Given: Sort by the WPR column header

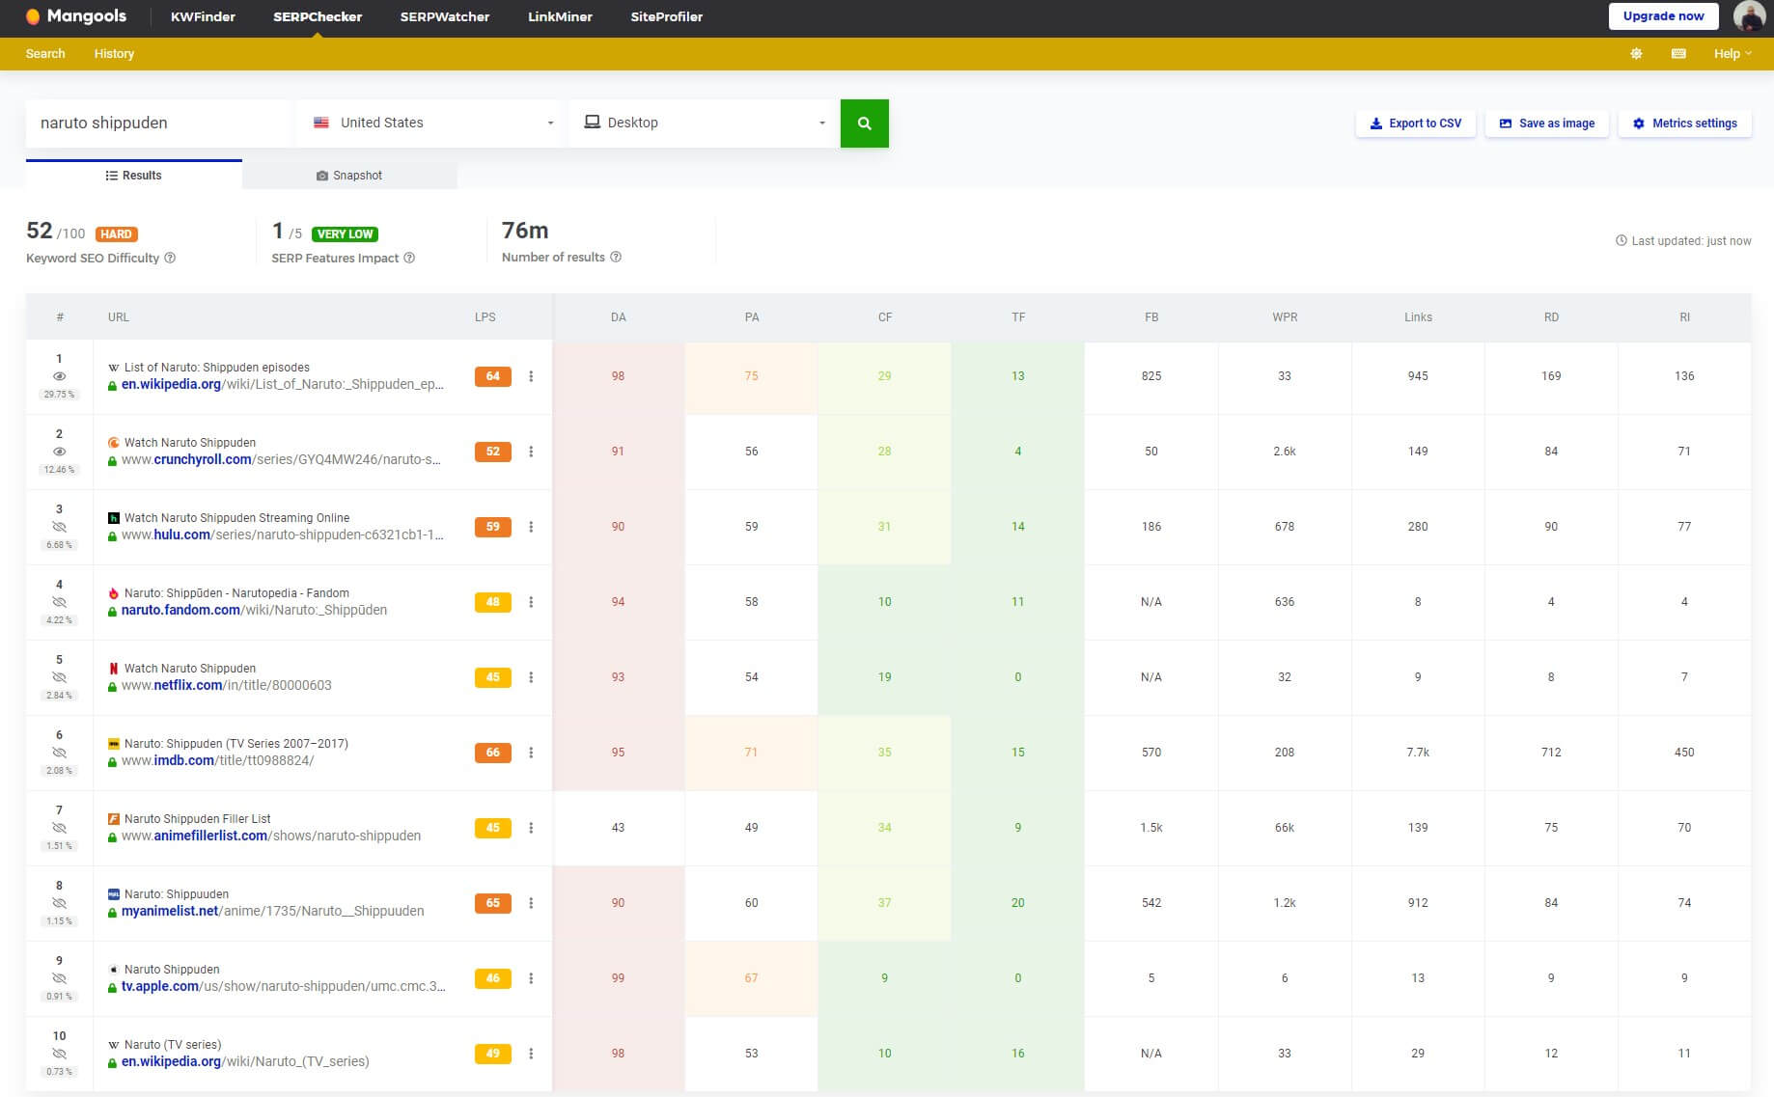Looking at the screenshot, I should (1285, 317).
